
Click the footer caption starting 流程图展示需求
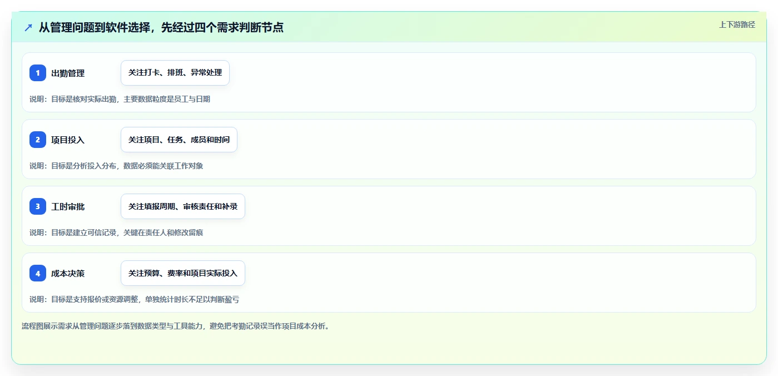176,326
